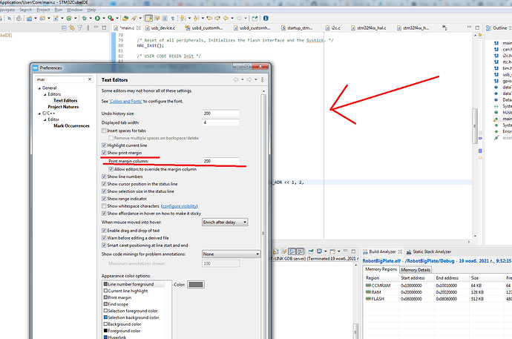Image resolution: width=512 pixels, height=339 pixels.
Task: Click the Back navigation arrow in main toolbar
Action: (x=226, y=19)
